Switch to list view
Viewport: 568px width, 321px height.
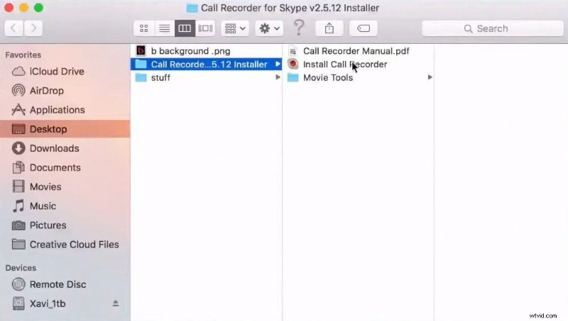point(165,28)
